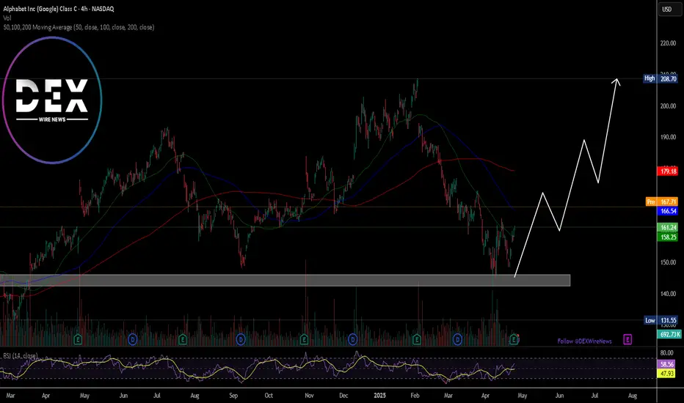Click the earnings E marker near Feb 2025
Viewport: 684px width, 403px height.
[x=417, y=339]
